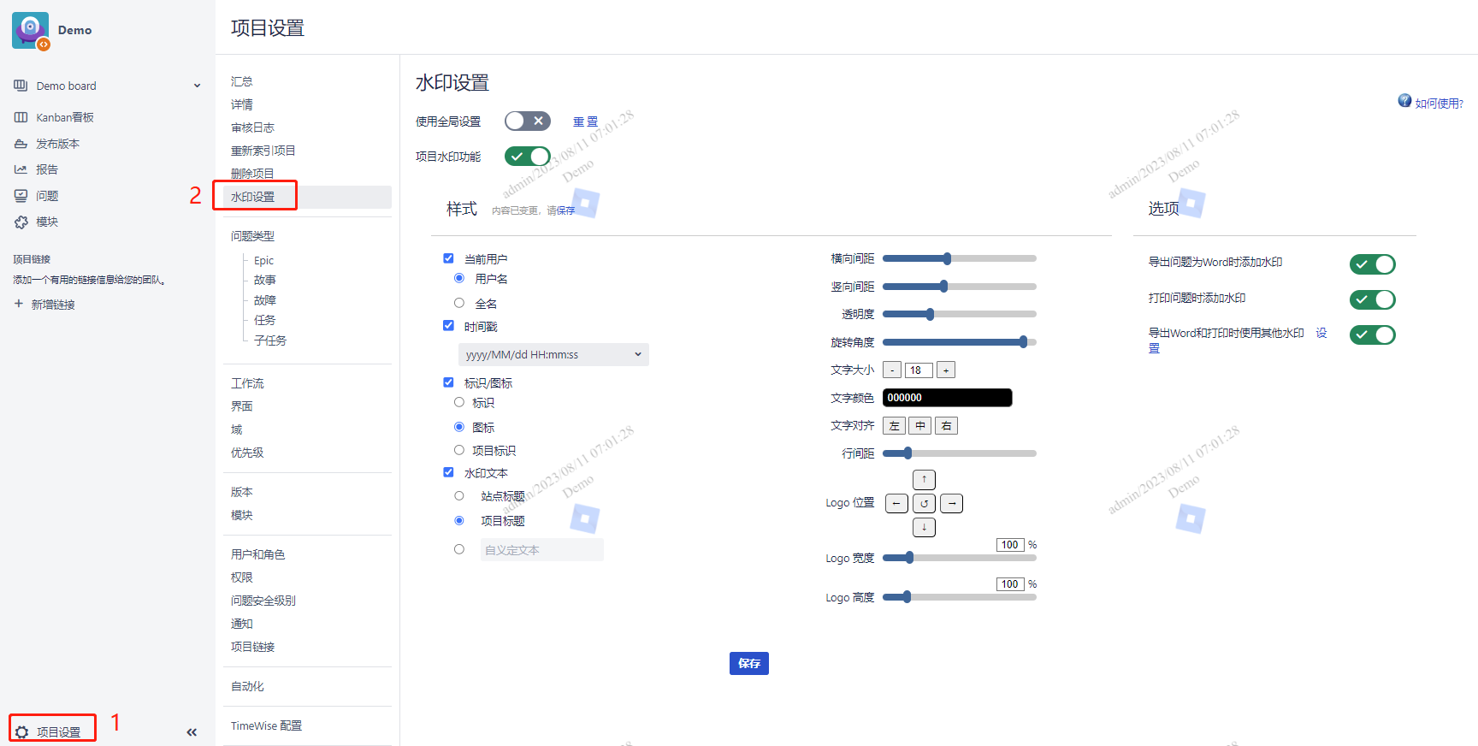1478x746 pixels.
Task: Click the Logo position reset icon
Action: pyautogui.click(x=924, y=504)
